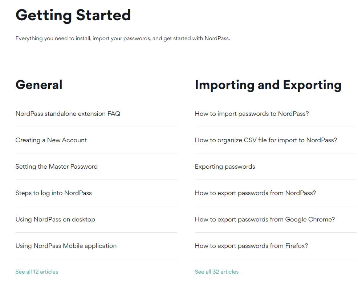The width and height of the screenshot is (358, 283).
Task: Open the article about importing passwords
Action: click(252, 113)
